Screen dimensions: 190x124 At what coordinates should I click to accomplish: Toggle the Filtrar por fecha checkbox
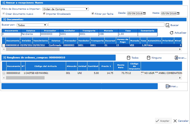pyautogui.click(x=93, y=14)
